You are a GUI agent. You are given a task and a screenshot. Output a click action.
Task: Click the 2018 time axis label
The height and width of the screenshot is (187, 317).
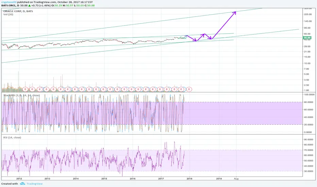(189, 178)
